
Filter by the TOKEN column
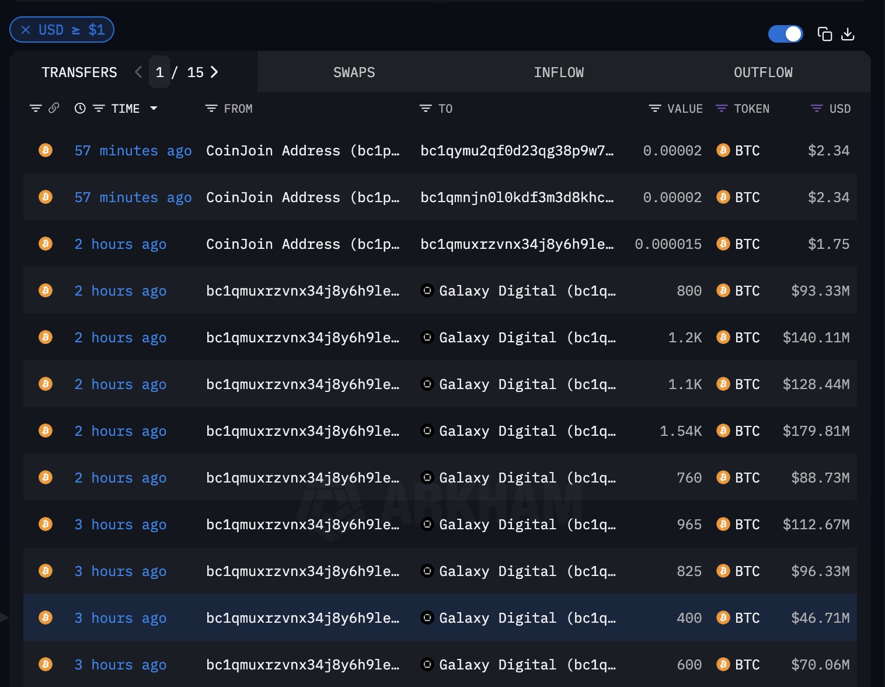722,109
